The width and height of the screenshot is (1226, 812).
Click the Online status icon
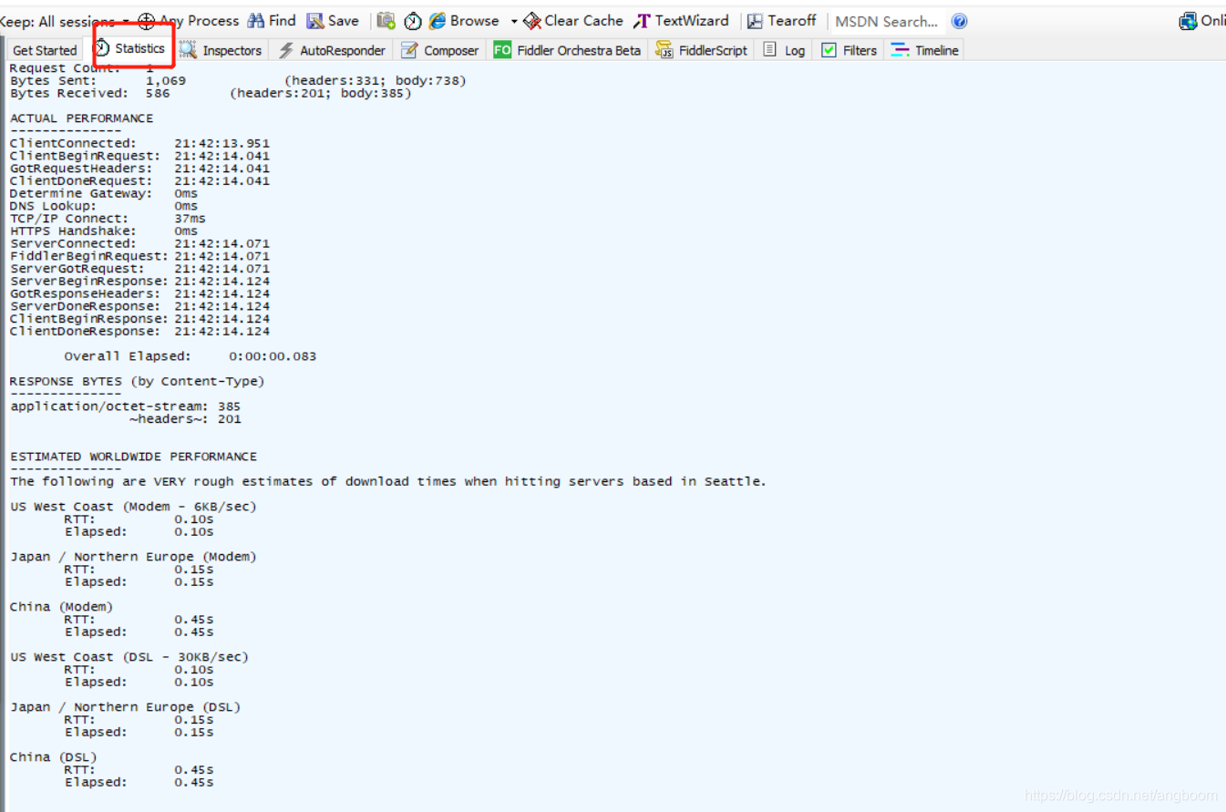point(1188,18)
